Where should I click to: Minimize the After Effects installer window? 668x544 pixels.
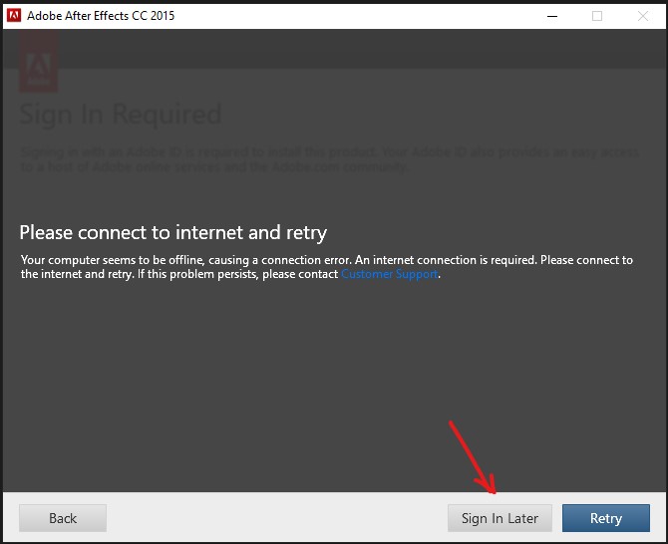click(x=551, y=16)
